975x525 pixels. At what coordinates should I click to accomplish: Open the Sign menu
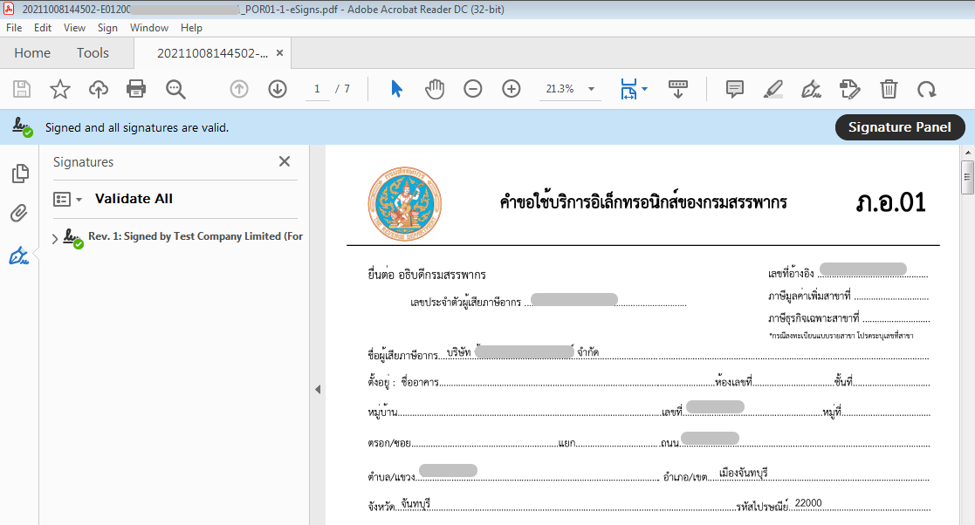[107, 28]
